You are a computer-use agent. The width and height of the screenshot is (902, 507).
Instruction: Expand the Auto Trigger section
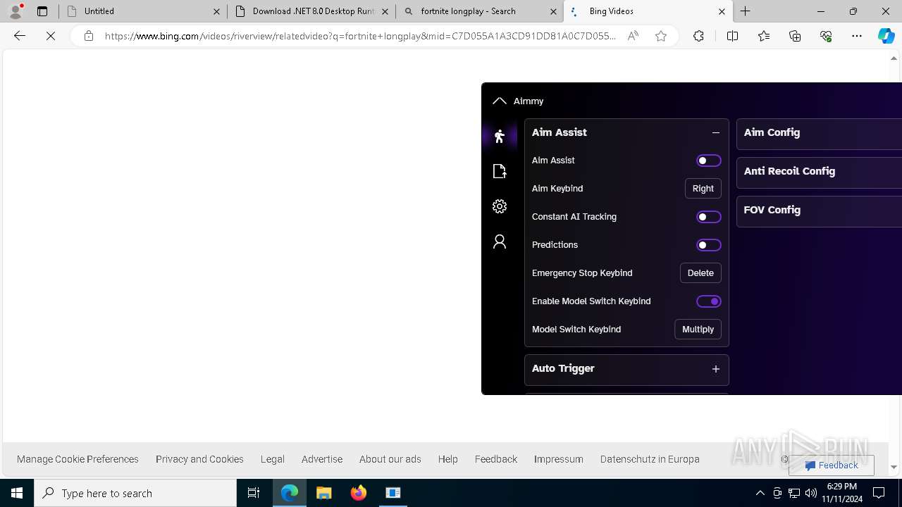(716, 369)
